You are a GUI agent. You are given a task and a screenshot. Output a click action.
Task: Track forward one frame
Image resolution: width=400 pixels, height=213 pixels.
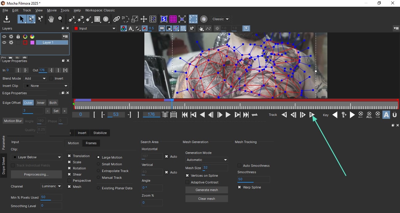click(303, 115)
